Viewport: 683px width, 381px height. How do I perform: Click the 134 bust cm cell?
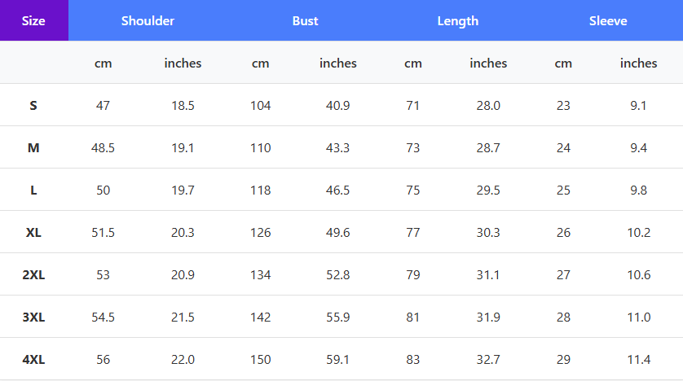coord(260,274)
